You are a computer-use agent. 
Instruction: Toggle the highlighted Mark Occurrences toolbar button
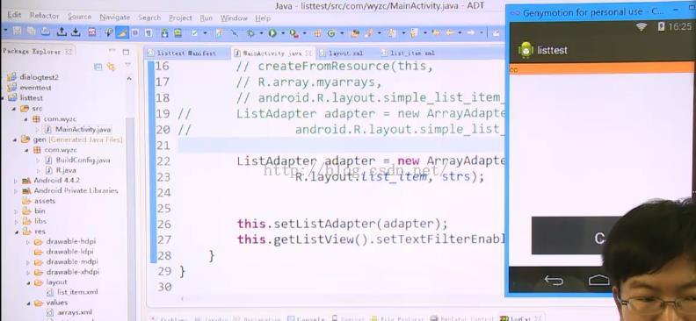(x=122, y=32)
